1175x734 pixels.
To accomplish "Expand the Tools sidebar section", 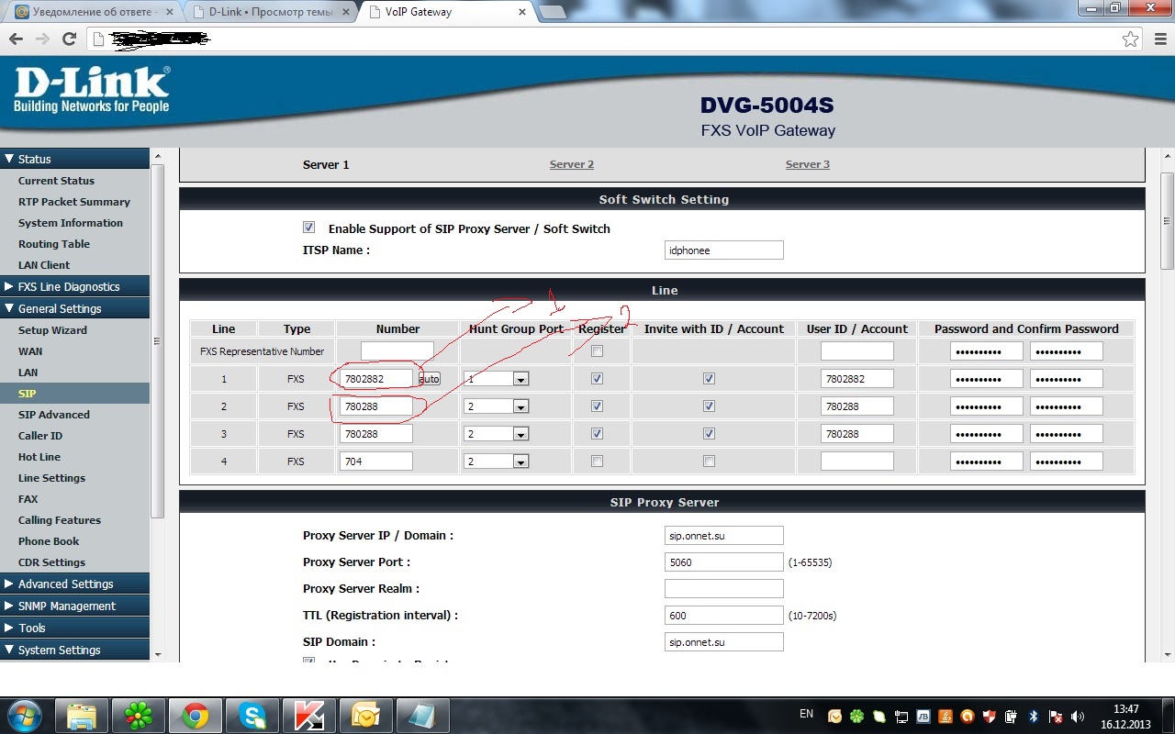I will [74, 628].
